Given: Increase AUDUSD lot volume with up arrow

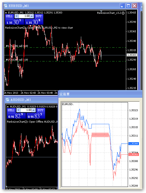Looking at the screenshot, I should tap(34, 110).
